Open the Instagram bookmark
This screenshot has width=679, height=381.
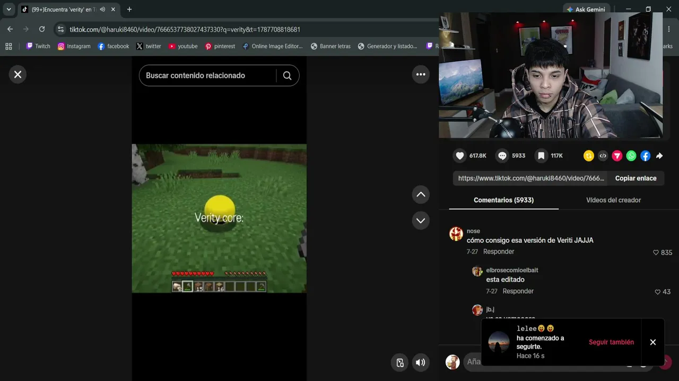click(74, 46)
